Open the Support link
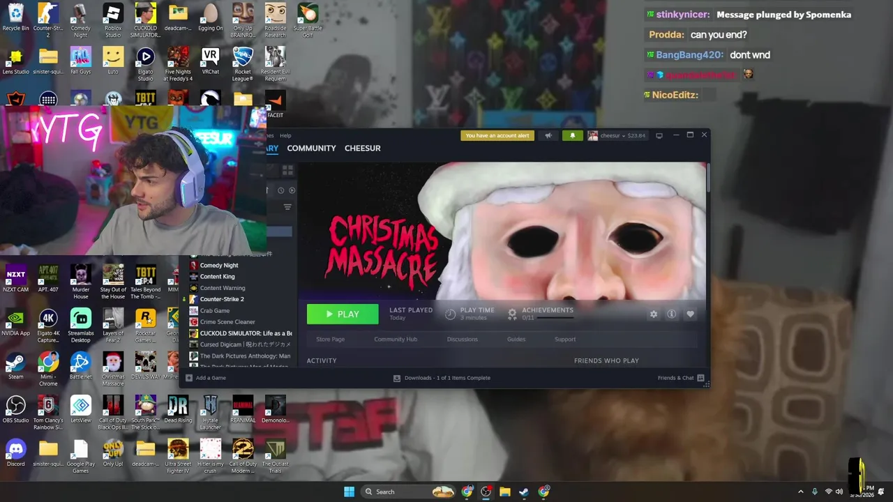This screenshot has width=893, height=502. (x=565, y=340)
